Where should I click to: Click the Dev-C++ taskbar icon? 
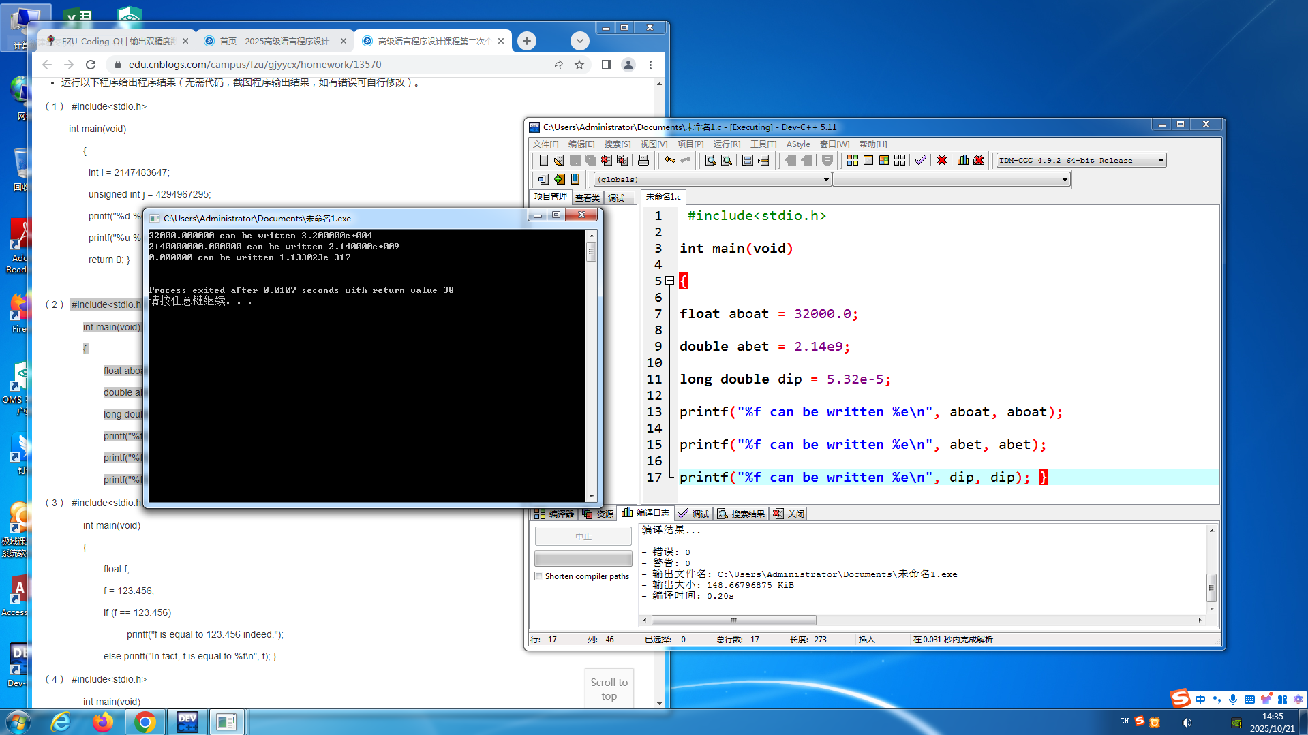coord(187,722)
